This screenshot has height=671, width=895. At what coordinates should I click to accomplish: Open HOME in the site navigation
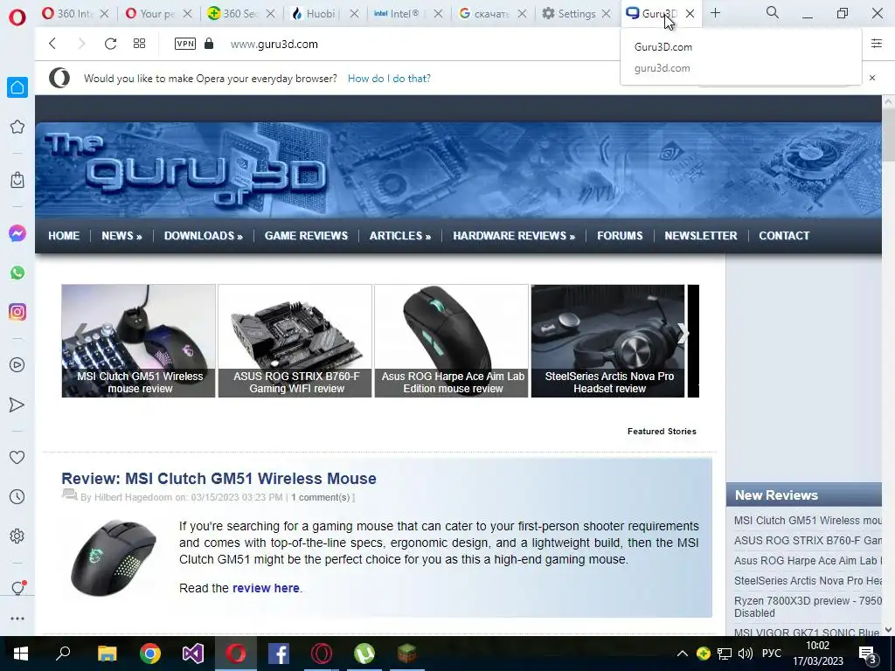64,236
